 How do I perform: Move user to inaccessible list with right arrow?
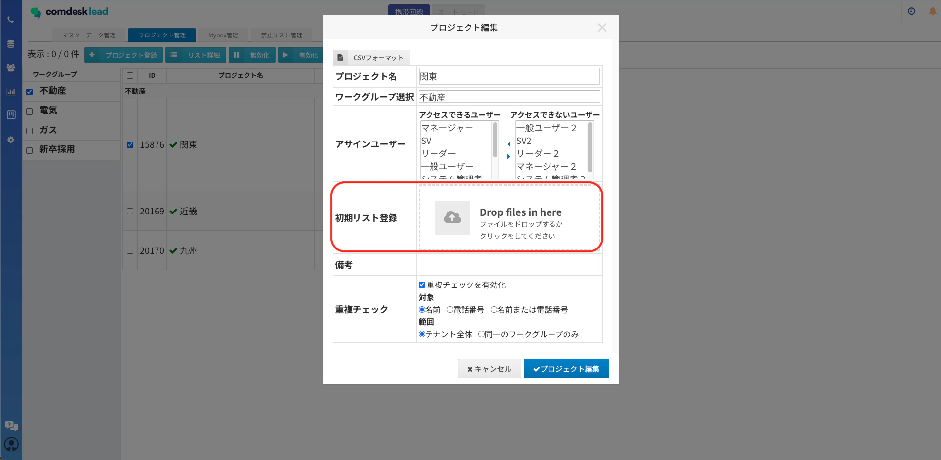[509, 157]
